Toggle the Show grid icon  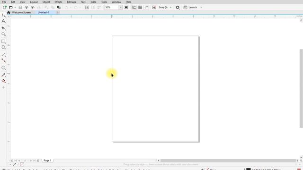click(140, 8)
